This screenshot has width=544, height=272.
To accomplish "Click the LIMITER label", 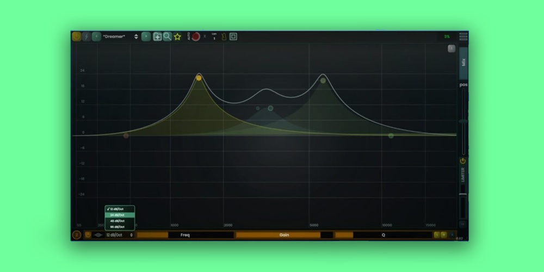I will [463, 175].
